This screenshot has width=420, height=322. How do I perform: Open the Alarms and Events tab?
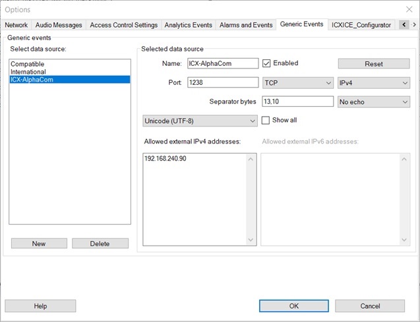click(x=245, y=25)
